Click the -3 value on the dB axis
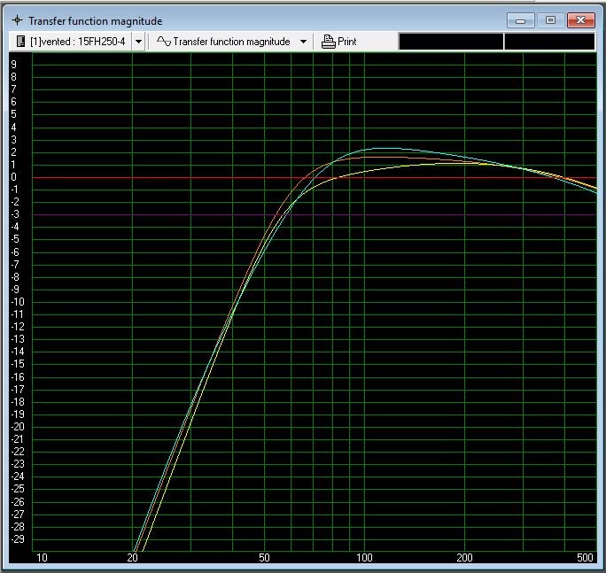 15,214
